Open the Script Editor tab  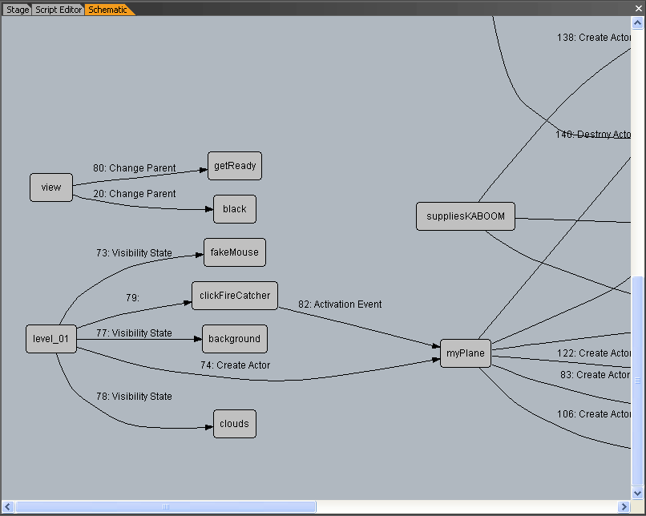(x=58, y=10)
